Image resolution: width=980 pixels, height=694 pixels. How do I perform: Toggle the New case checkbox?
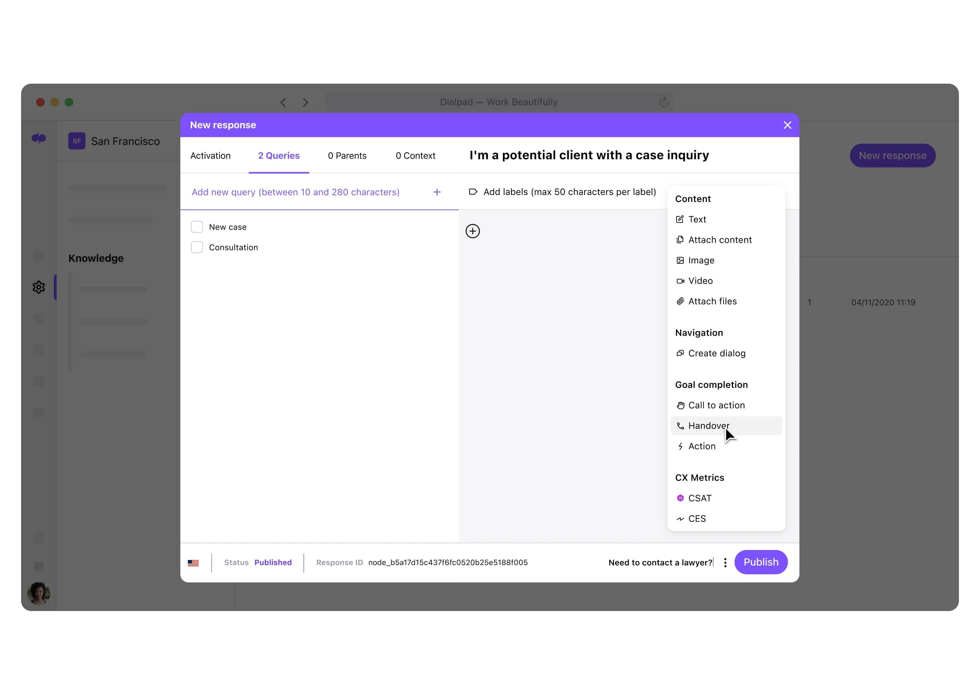pos(197,227)
